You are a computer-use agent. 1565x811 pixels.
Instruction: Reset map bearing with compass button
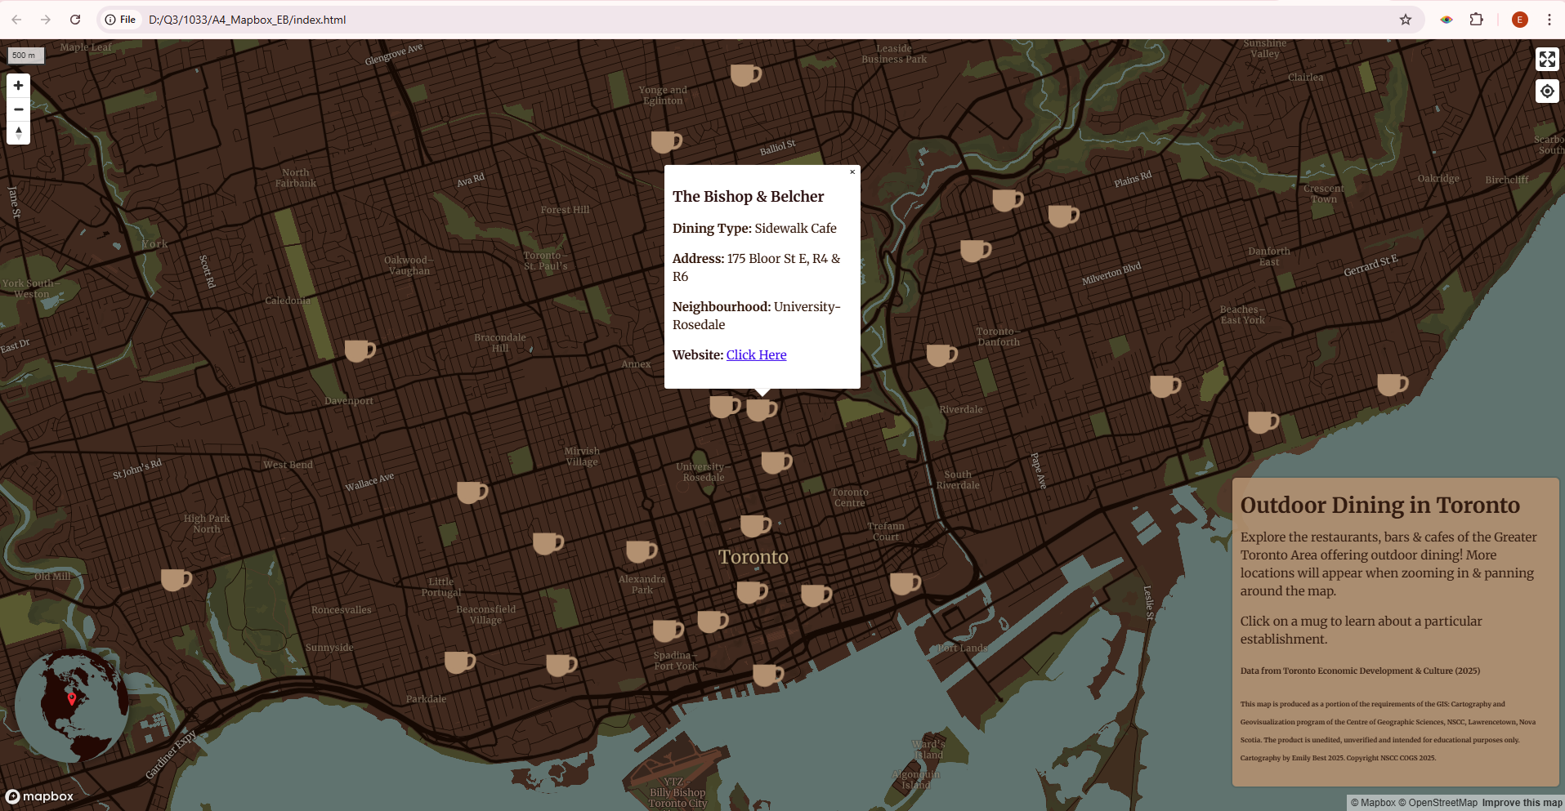pos(18,132)
